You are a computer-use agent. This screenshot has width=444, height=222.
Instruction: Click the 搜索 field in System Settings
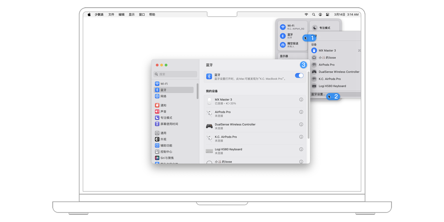[175, 74]
